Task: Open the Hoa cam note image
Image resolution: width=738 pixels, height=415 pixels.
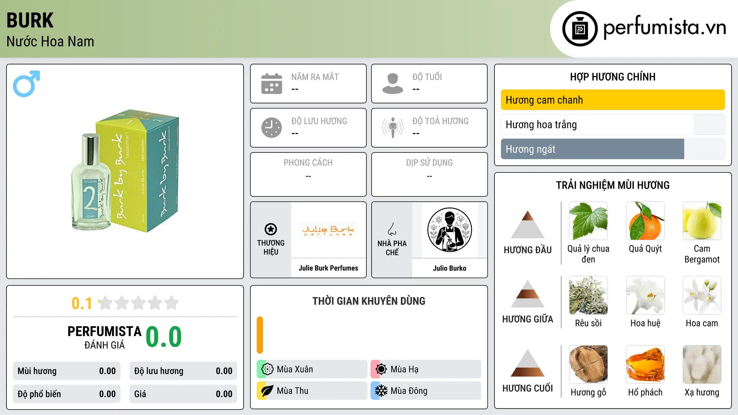Action: 702,295
